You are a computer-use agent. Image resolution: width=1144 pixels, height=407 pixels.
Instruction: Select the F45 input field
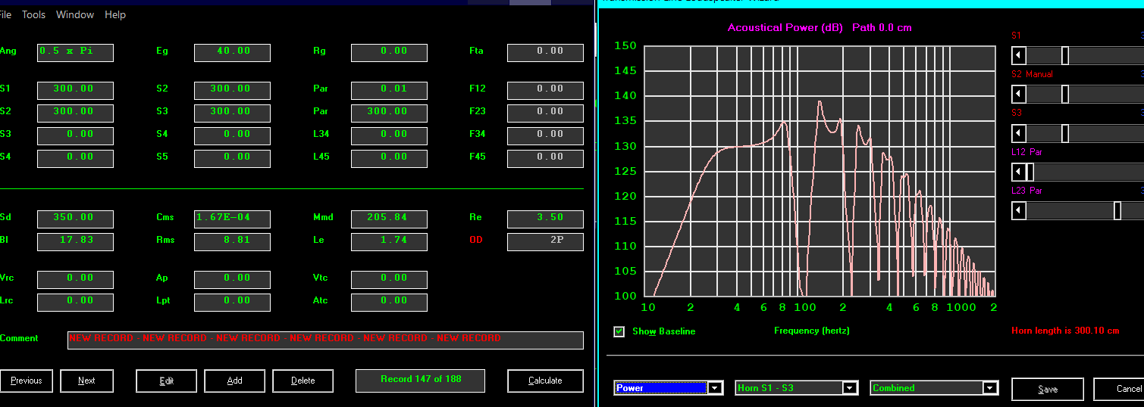point(545,158)
